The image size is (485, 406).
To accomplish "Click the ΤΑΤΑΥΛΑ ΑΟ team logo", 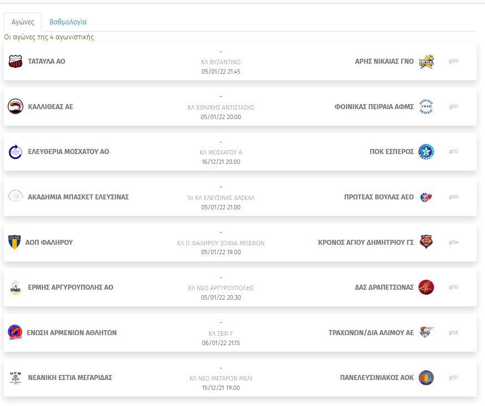I will [16, 61].
